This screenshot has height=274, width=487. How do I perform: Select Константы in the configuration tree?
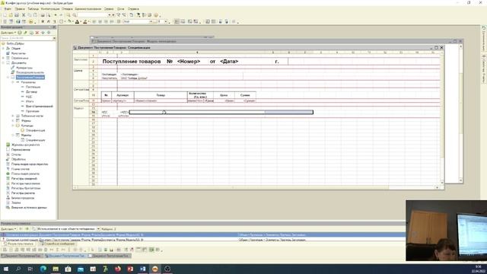18,53
